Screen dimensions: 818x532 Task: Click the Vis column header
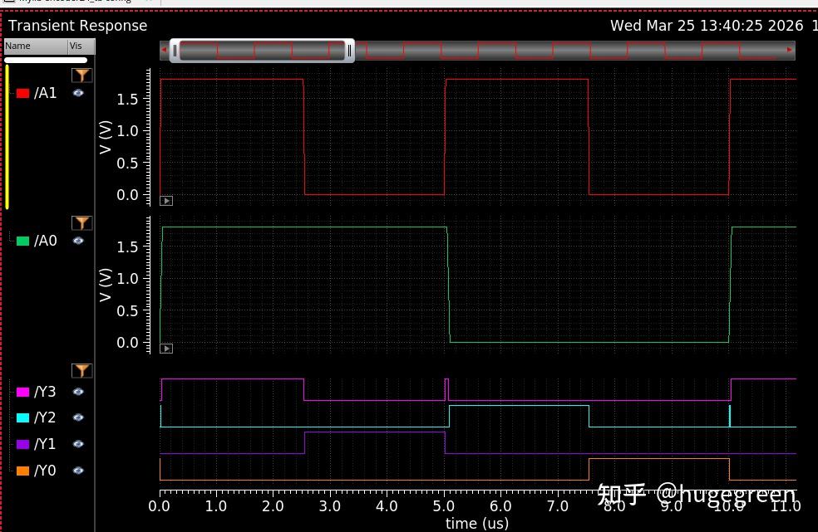pyautogui.click(x=81, y=46)
